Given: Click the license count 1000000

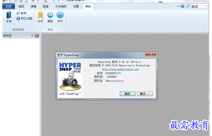Looking at the screenshot, I should click(112, 77).
